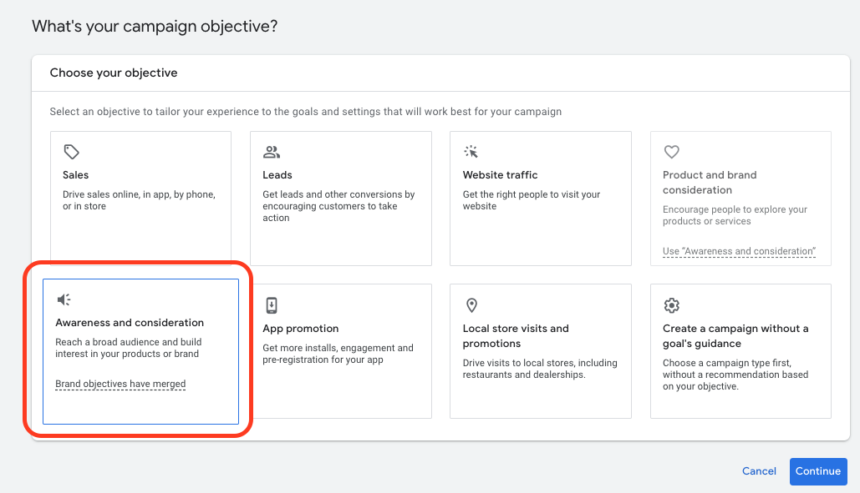
Task: Click the Local store map pin icon
Action: (471, 305)
